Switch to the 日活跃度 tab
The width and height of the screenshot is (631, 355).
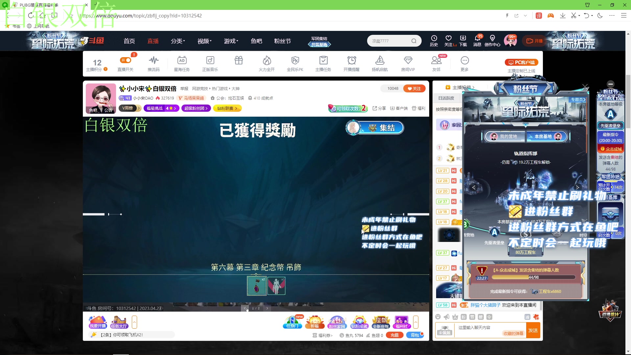446,98
